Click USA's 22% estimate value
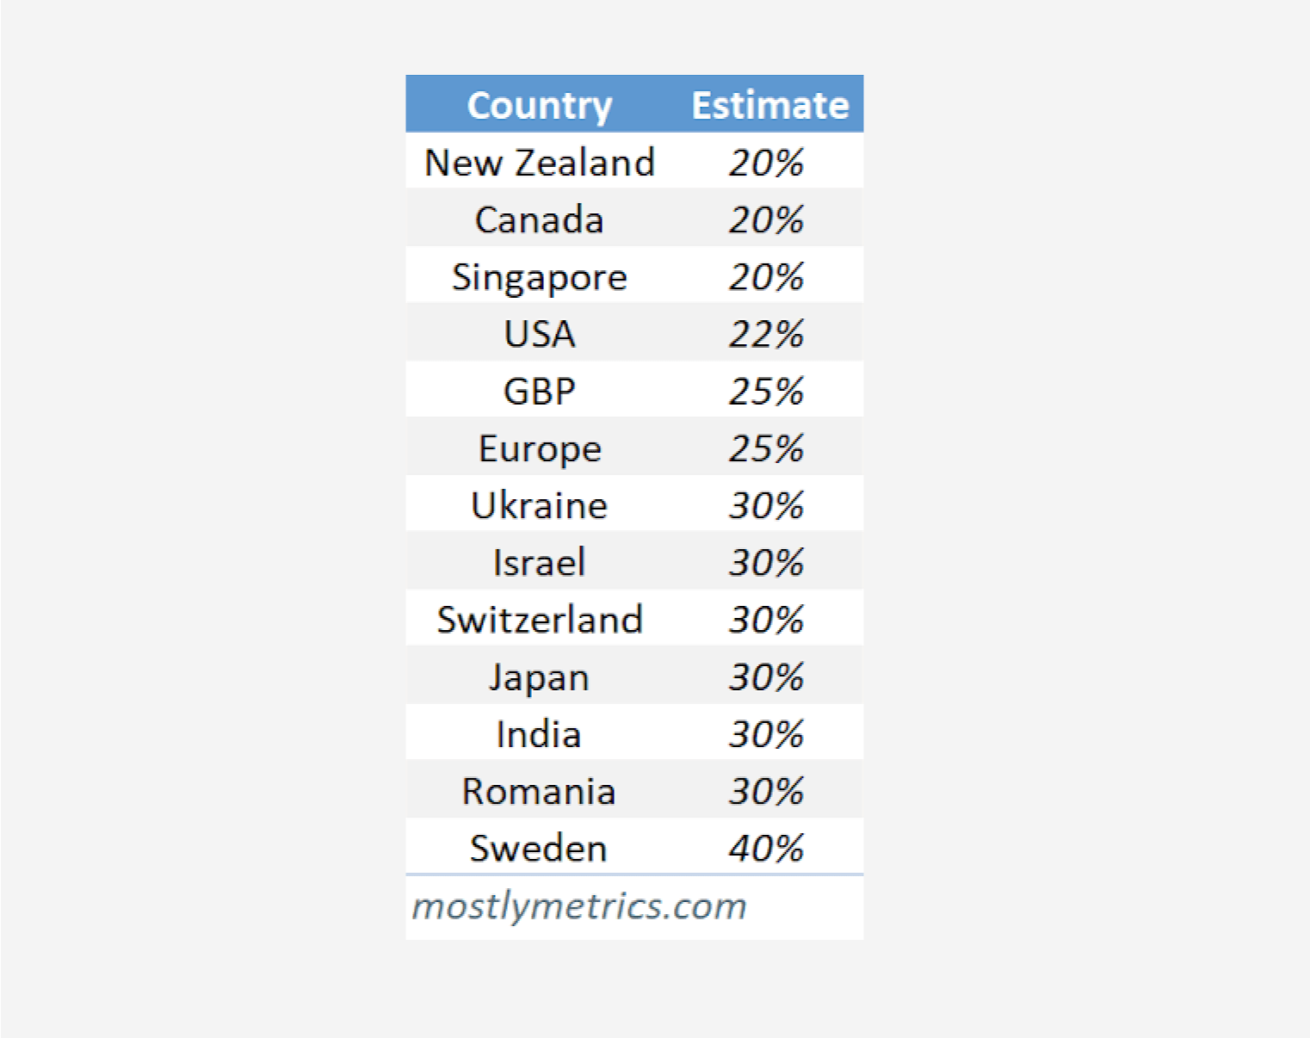1310x1038 pixels. (x=766, y=334)
